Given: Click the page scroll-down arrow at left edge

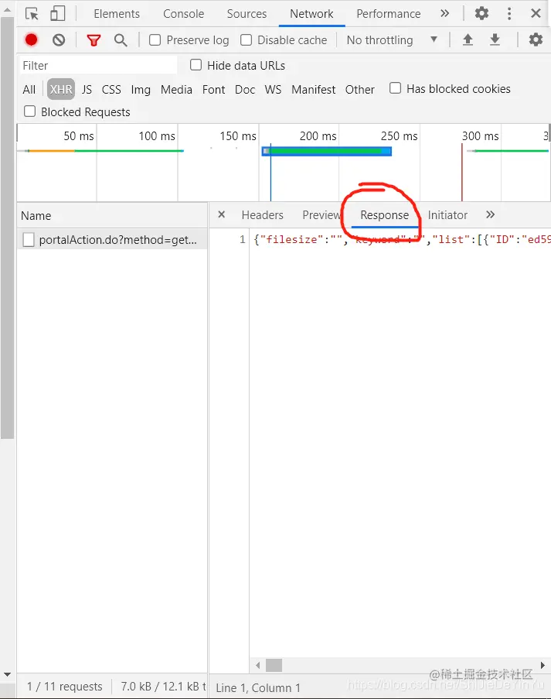Looking at the screenshot, I should coord(7,675).
